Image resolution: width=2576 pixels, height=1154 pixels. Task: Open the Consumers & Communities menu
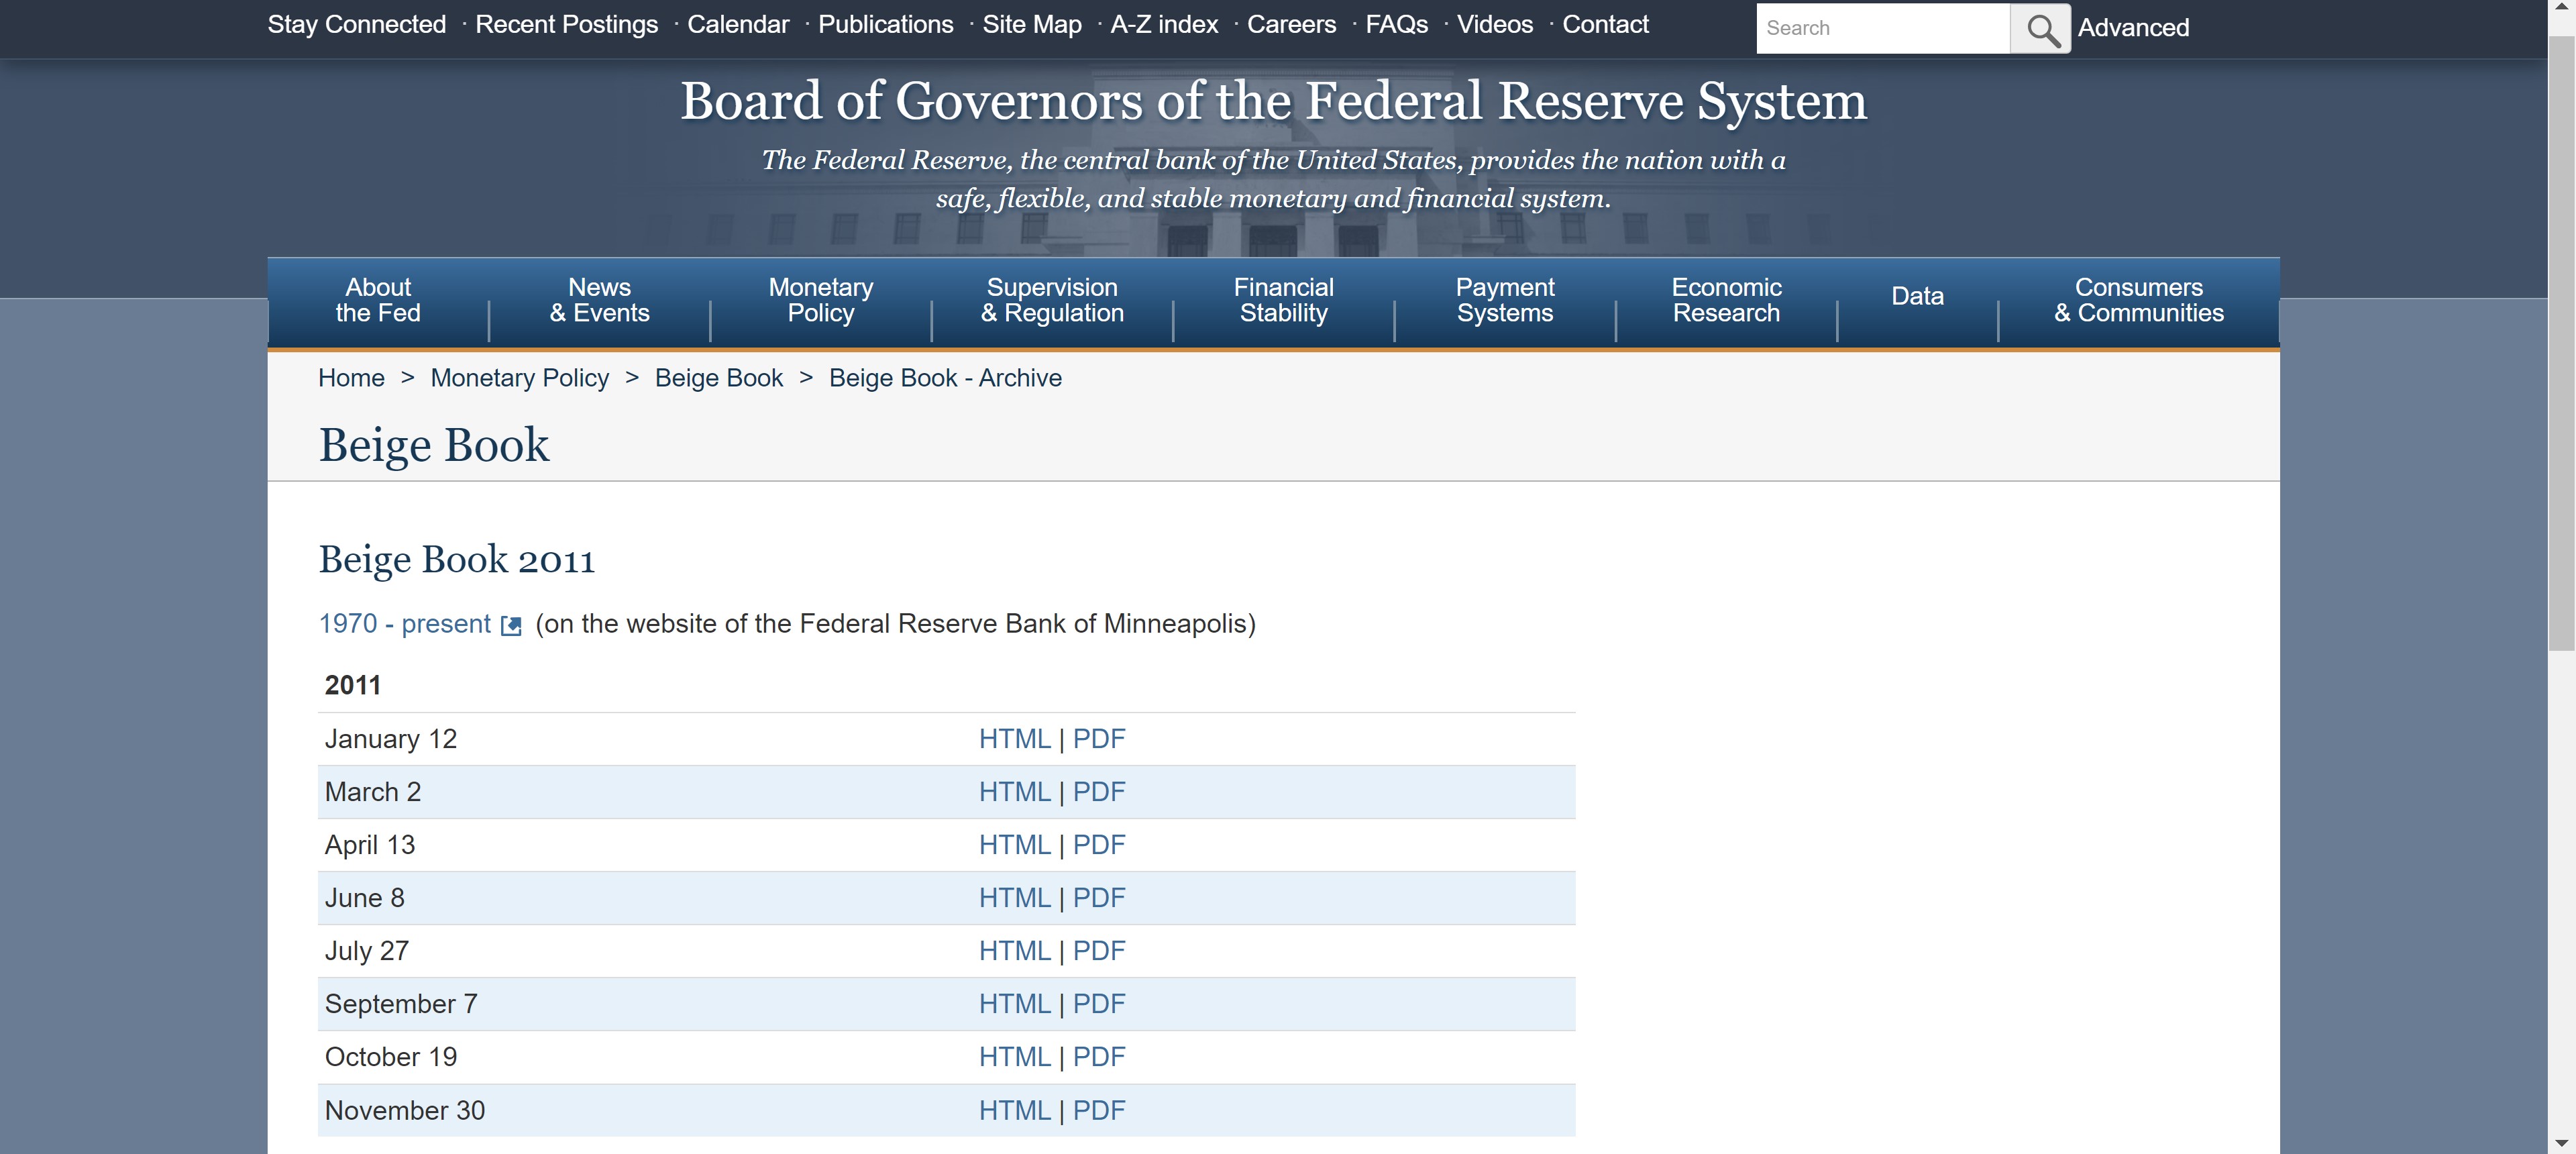coord(2138,300)
